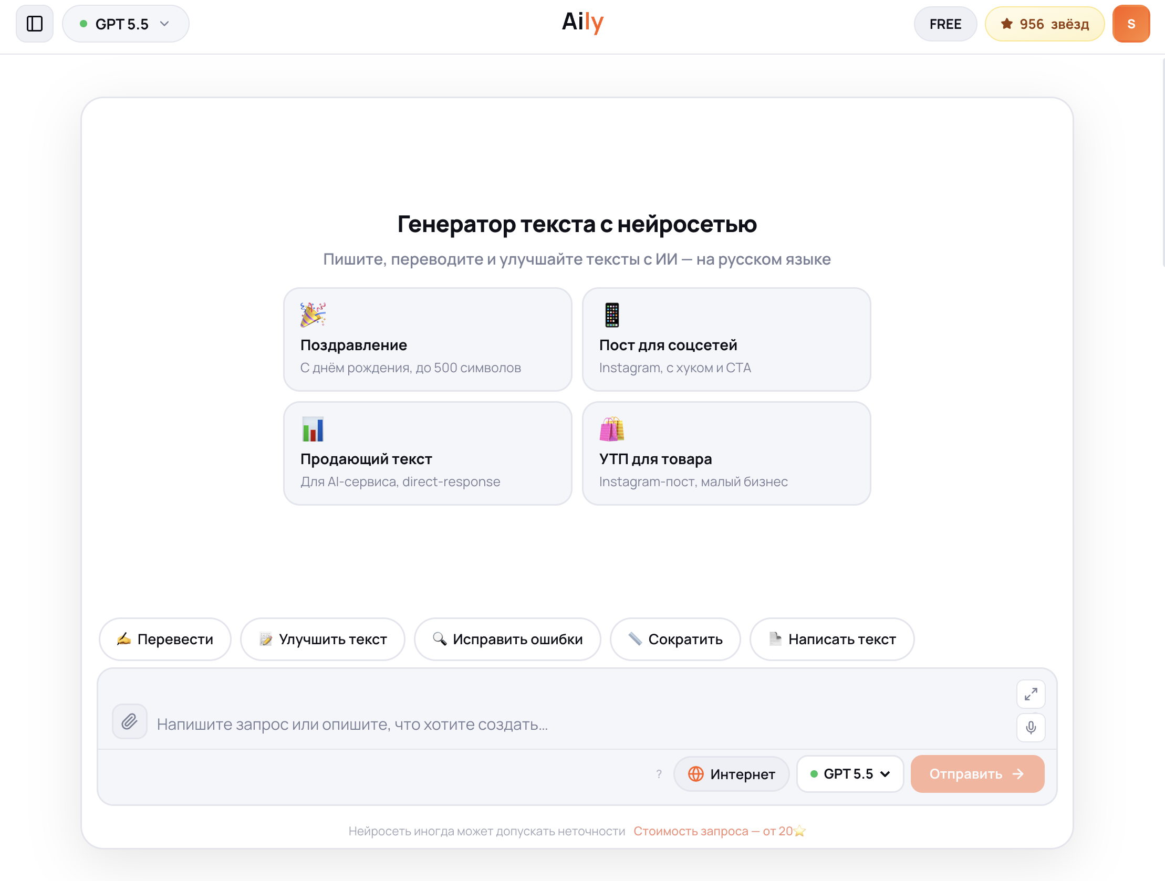Start voice input with the microphone icon
This screenshot has height=881, width=1165.
coord(1031,727)
